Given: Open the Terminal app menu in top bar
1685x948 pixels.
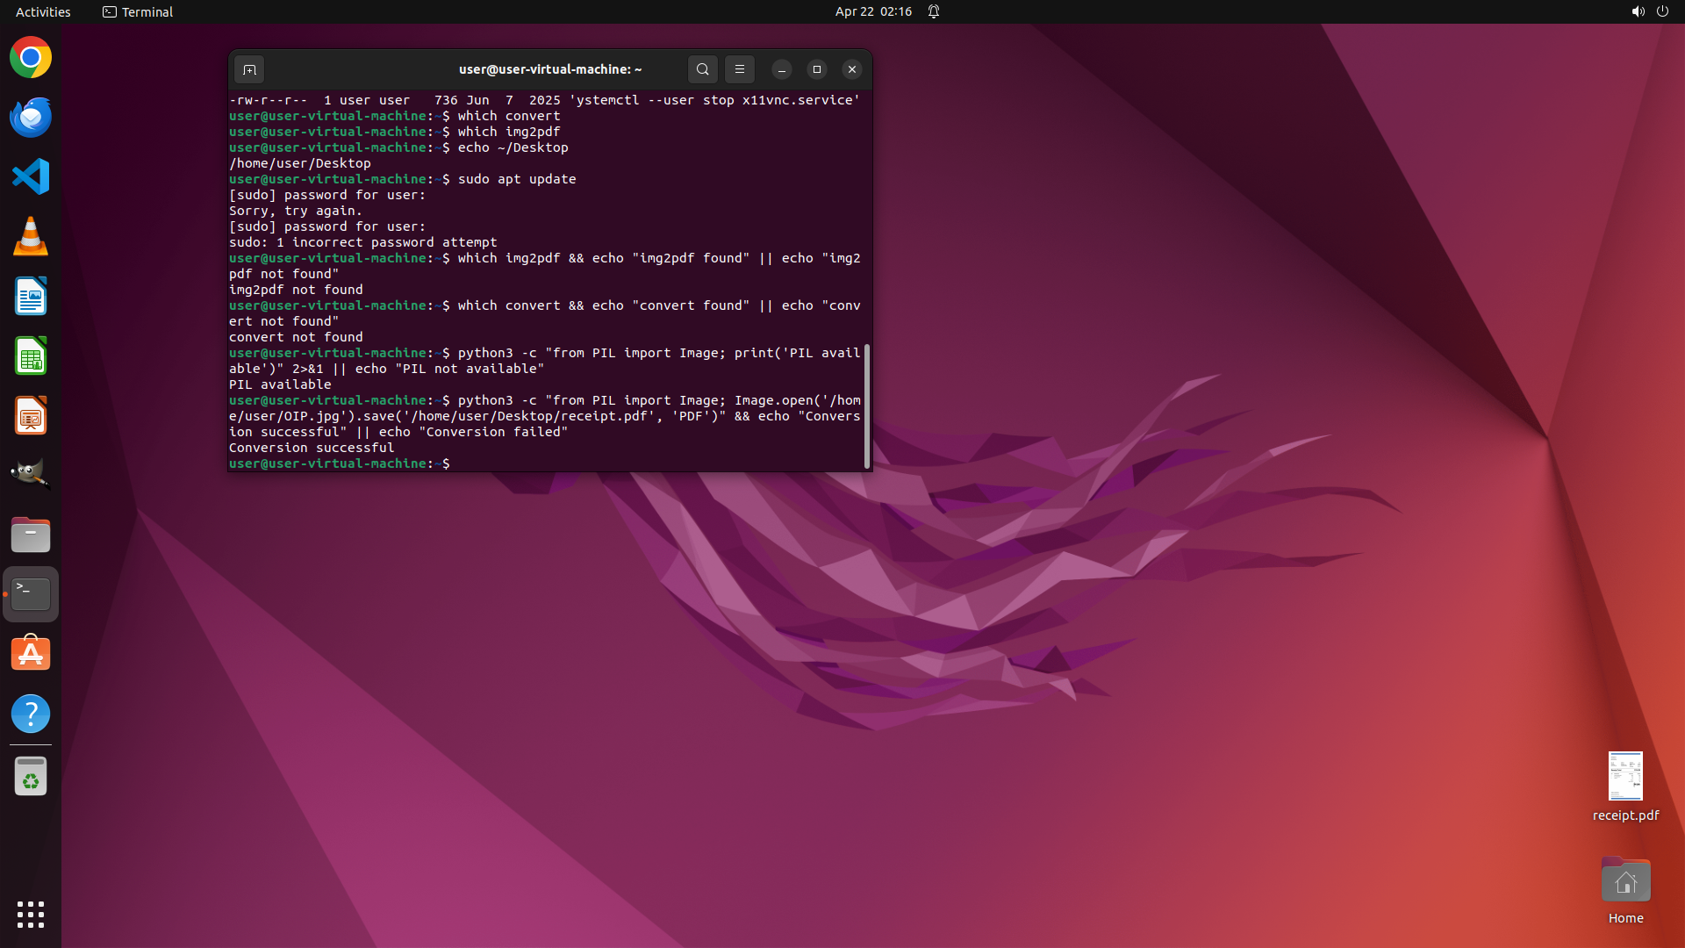Looking at the screenshot, I should pos(138,11).
